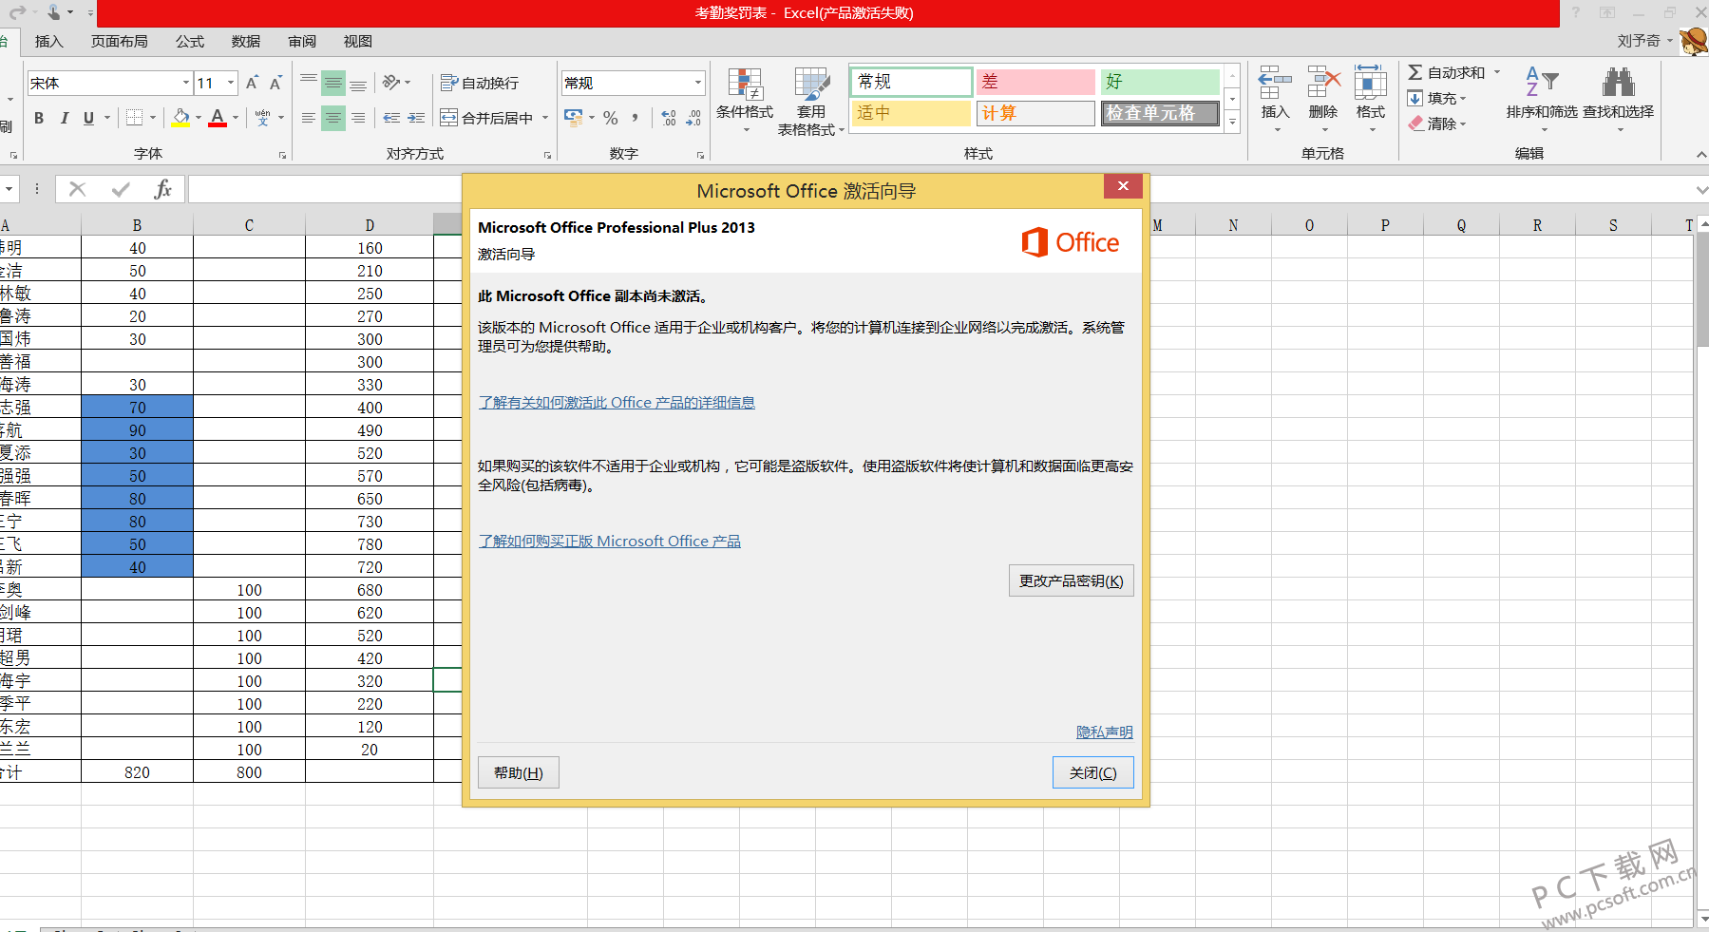Image resolution: width=1709 pixels, height=932 pixels.
Task: Click 自动求和 AutoSum
Action: click(1446, 73)
